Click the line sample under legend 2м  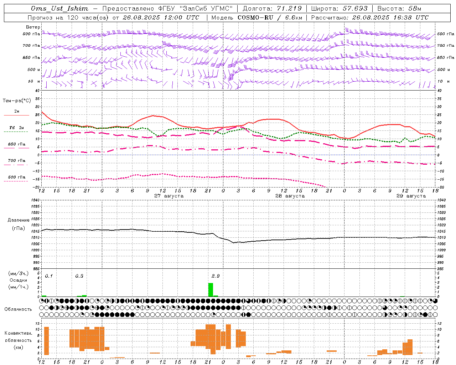[16, 115]
